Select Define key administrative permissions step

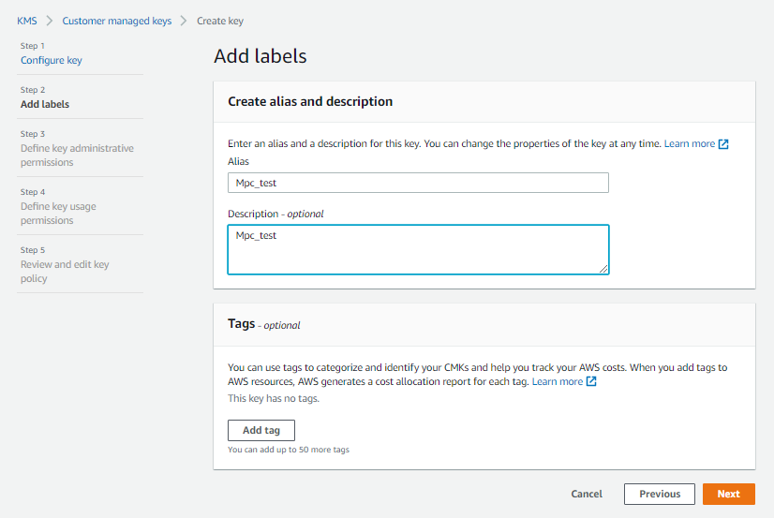pos(77,155)
